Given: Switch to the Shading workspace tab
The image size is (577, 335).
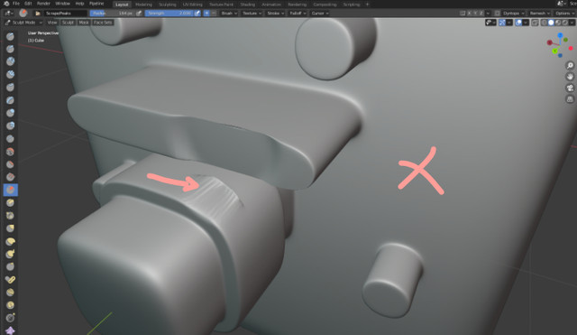Looking at the screenshot, I should pyautogui.click(x=248, y=5).
